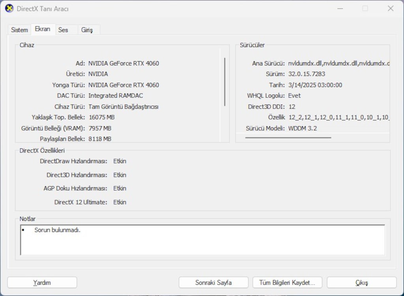This screenshot has width=404, height=296.
Task: Click the Ana Sürücü nvldumdx.dll value
Action: (x=339, y=64)
